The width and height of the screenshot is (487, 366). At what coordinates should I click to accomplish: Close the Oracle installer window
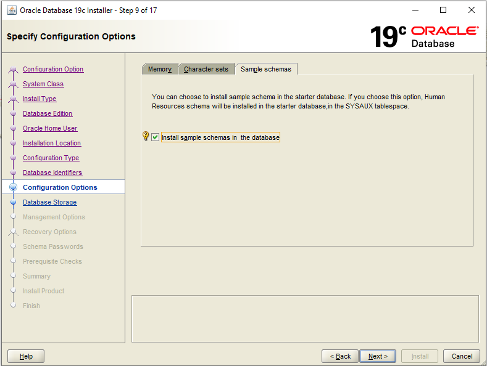click(471, 10)
